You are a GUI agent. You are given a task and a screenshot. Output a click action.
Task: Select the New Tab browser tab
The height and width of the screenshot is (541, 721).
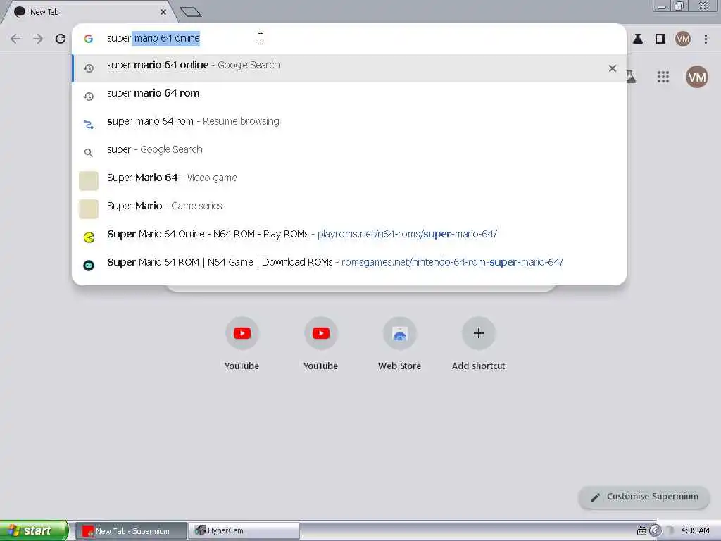pos(89,12)
